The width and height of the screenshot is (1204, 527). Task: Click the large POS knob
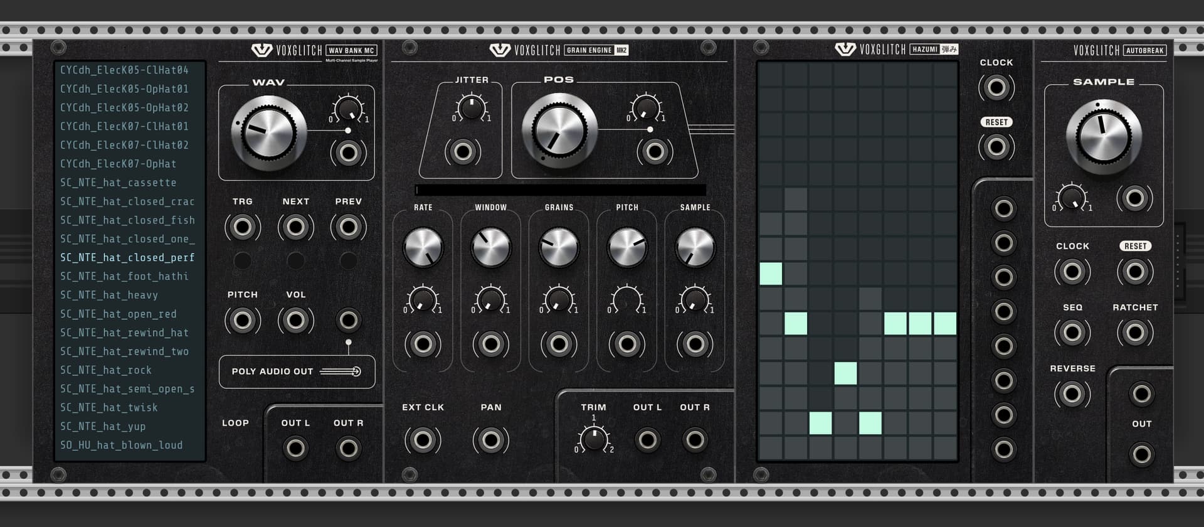point(559,131)
